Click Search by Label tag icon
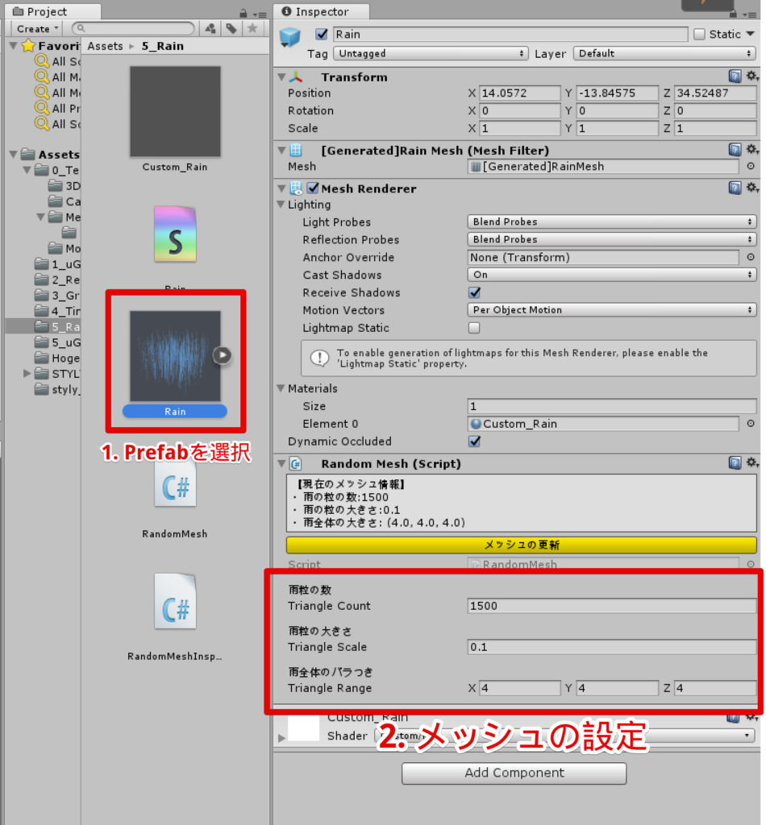This screenshot has width=766, height=825. (231, 28)
